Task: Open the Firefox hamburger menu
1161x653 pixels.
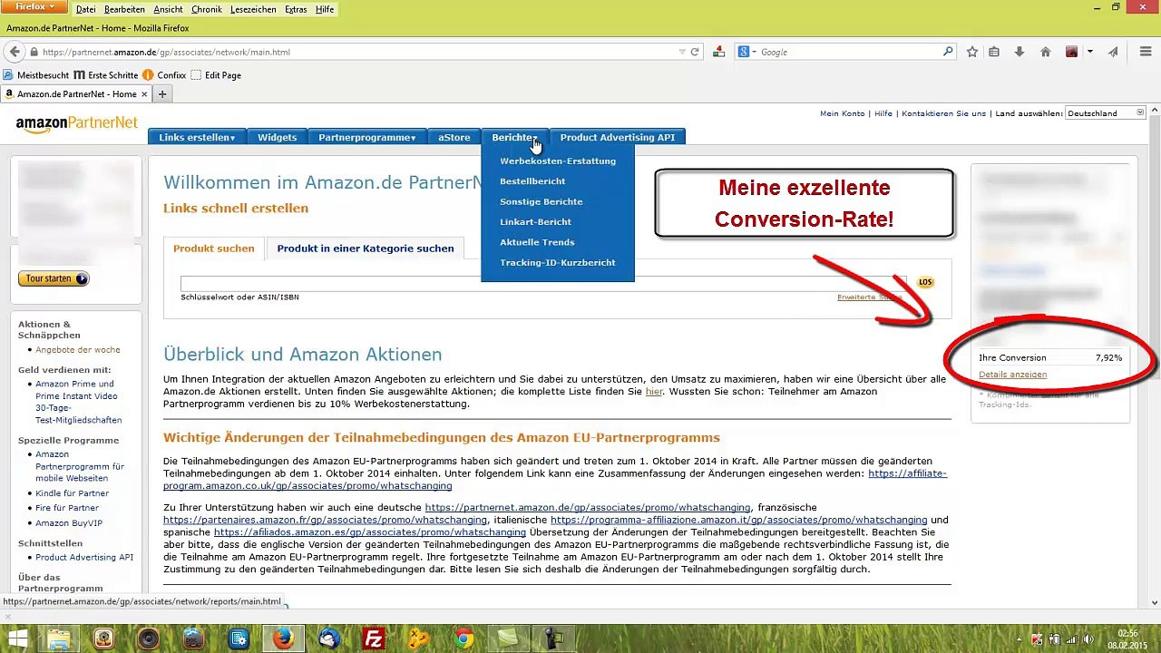Action: [1146, 52]
